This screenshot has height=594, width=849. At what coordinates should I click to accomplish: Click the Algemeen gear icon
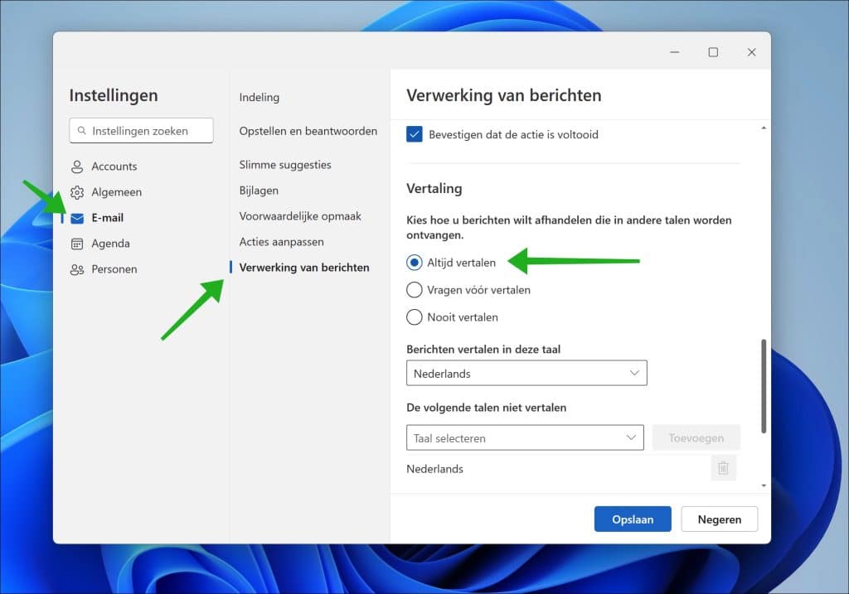77,192
